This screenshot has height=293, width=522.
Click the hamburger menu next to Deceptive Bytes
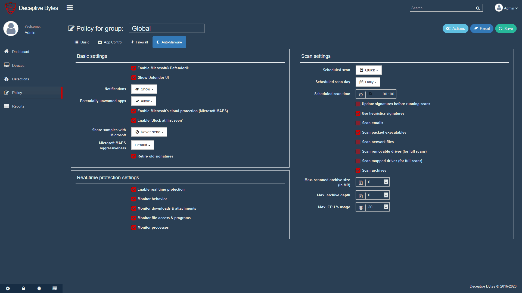pyautogui.click(x=70, y=8)
